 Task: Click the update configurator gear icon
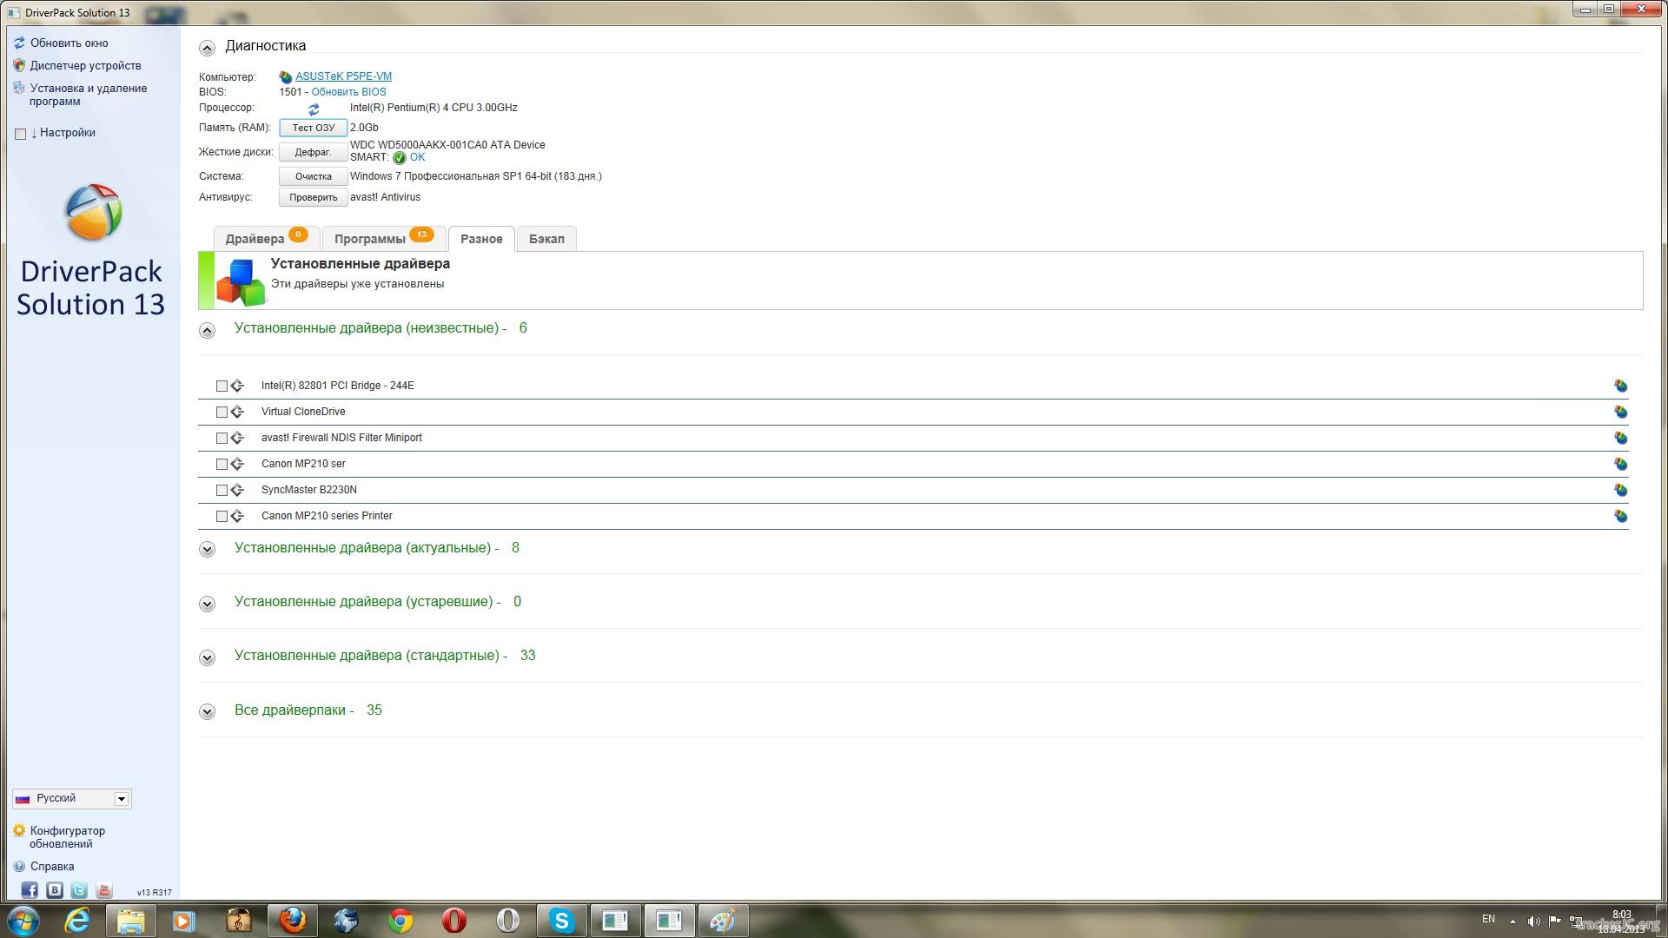(x=19, y=831)
